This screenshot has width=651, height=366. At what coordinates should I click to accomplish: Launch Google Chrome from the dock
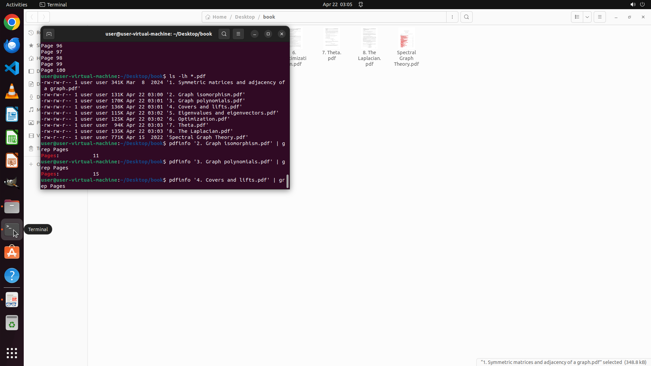pyautogui.click(x=12, y=22)
